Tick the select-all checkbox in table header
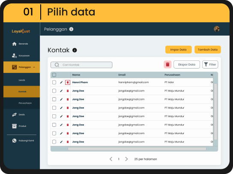Screen dimensions: 233x174 point(54,75)
